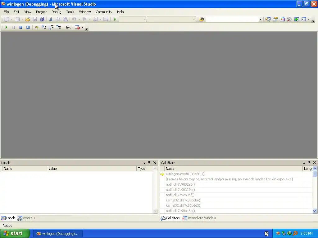Toggle auto-hide pin on Call Stack panel
This screenshot has height=238, width=318.
pos(309,163)
